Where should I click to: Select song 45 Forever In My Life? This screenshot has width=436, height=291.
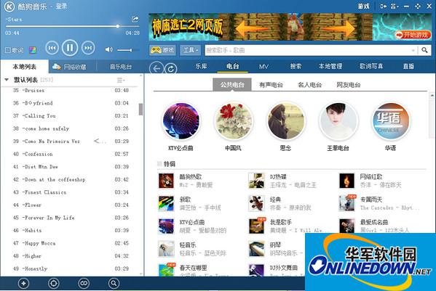pyautogui.click(x=70, y=218)
